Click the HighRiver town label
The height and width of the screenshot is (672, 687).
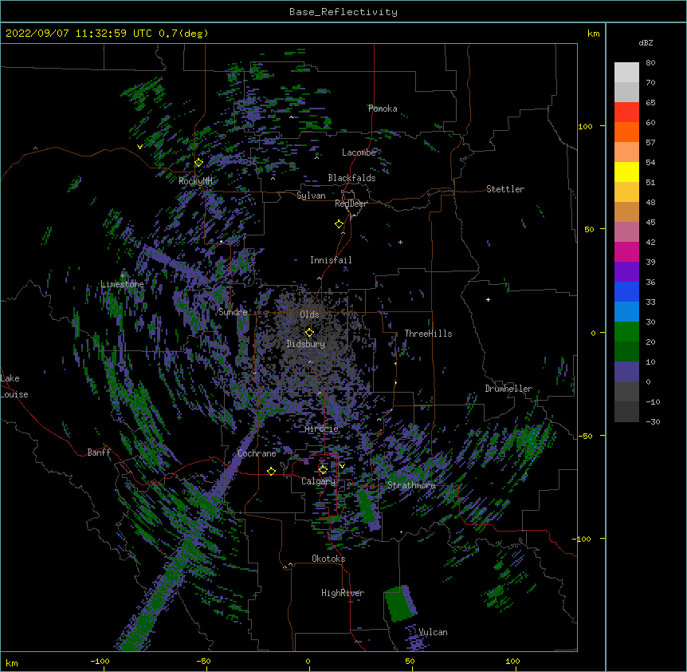343,594
